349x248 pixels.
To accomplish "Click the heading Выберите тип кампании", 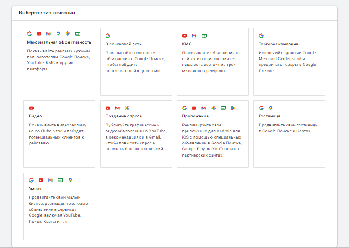I will (x=47, y=13).
